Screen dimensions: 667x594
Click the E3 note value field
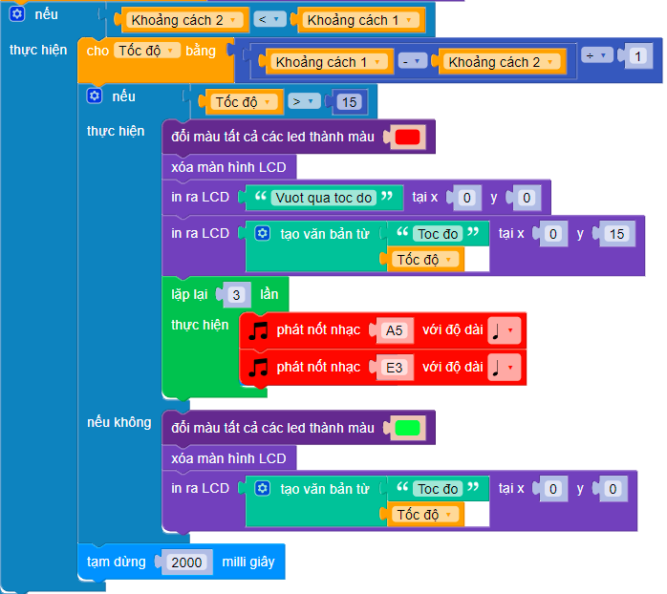(x=394, y=367)
